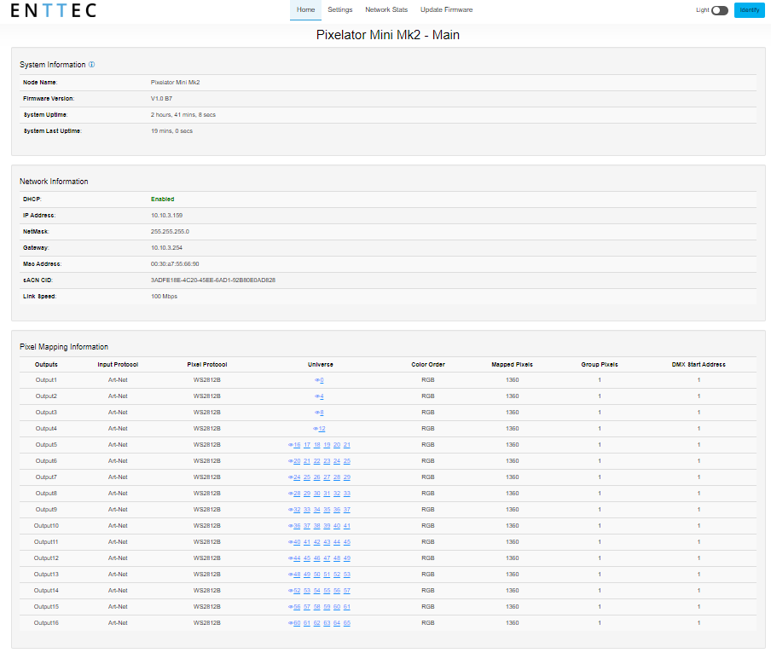Open universe 12 link for Output4
The width and height of the screenshot is (771, 653).
322,429
